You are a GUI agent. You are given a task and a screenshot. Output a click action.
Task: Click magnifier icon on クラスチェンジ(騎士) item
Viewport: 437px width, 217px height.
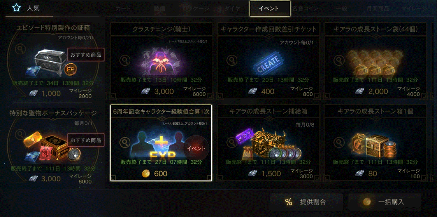click(125, 60)
